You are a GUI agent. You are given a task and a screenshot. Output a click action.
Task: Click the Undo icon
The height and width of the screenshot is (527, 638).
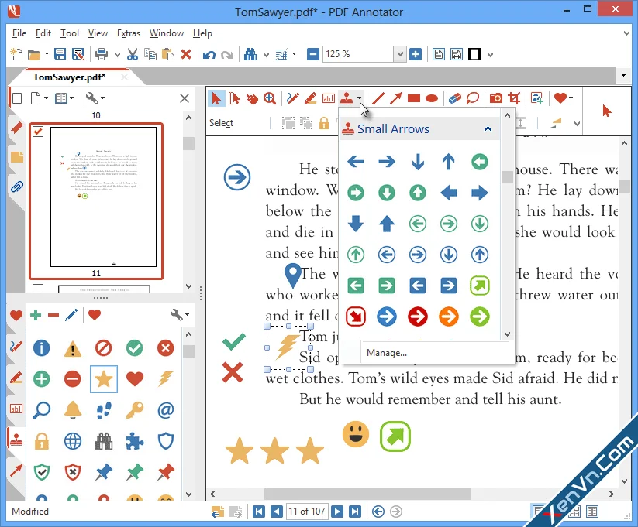tap(209, 54)
